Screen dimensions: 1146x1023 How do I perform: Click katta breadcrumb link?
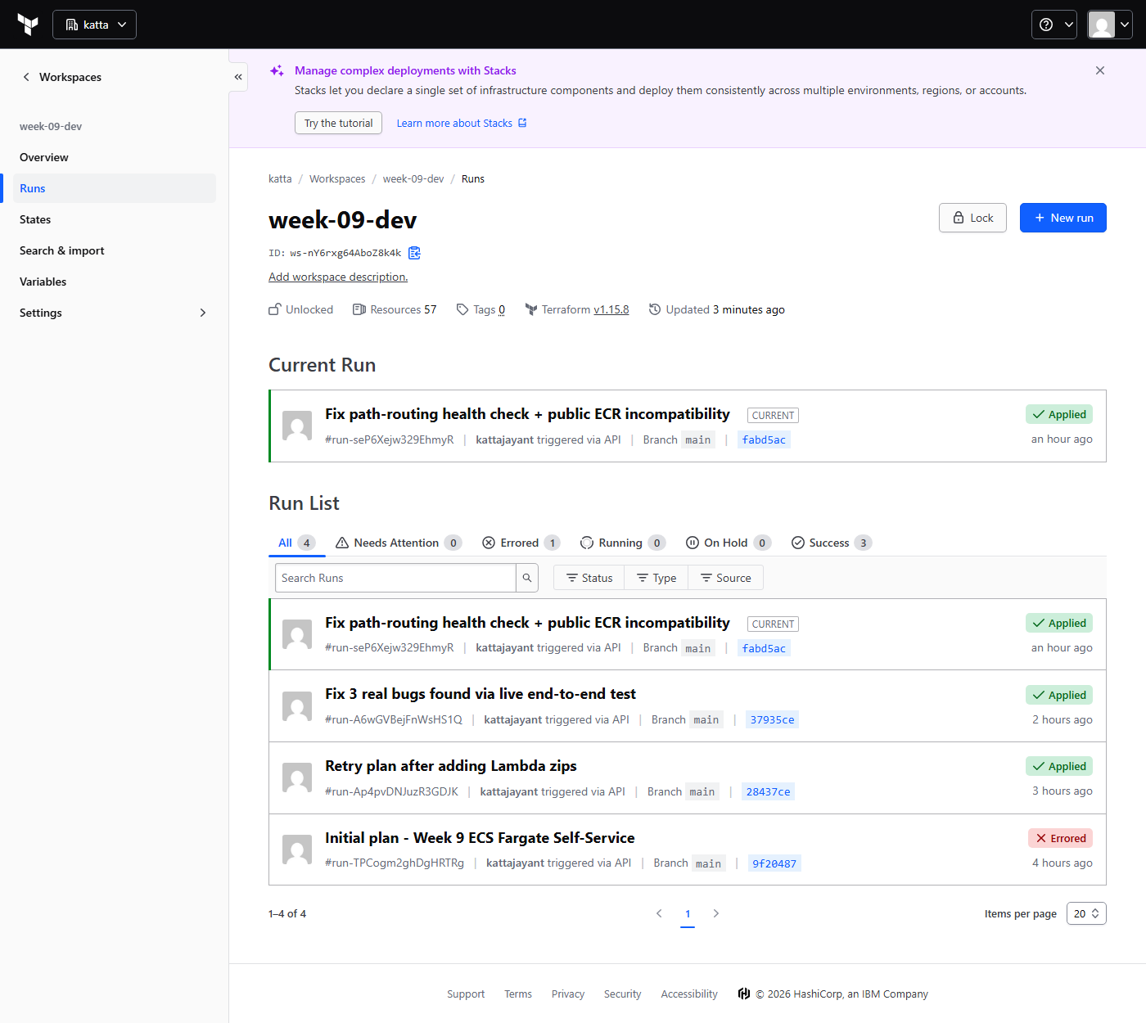[x=280, y=178]
